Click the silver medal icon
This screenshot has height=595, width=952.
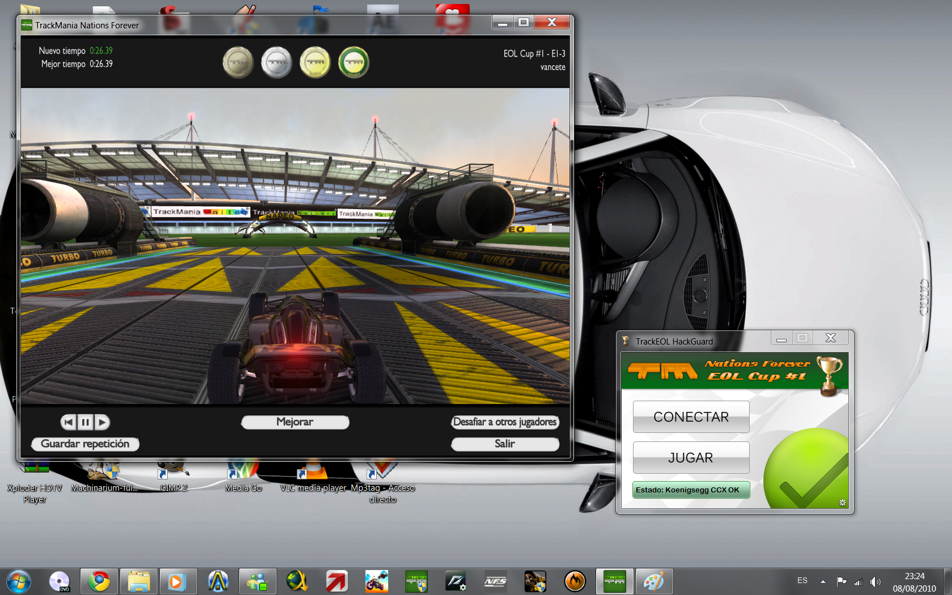click(277, 62)
